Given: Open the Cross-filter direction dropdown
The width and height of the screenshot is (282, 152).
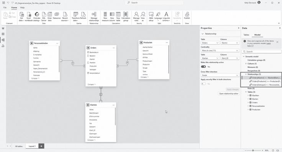Looking at the screenshot, I should [x=220, y=75].
